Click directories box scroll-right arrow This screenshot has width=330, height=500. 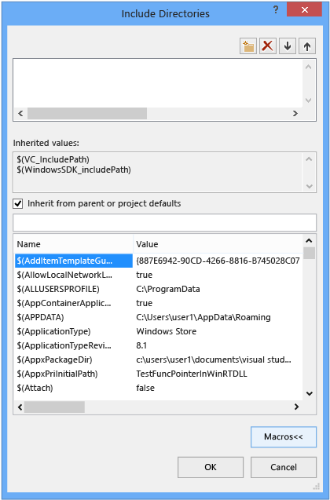pyautogui.click(x=295, y=113)
